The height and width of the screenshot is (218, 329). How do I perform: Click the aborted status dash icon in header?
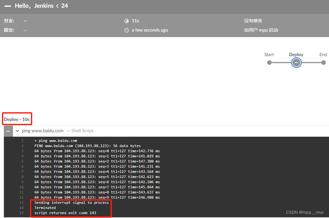pyautogui.click(x=8, y=6)
